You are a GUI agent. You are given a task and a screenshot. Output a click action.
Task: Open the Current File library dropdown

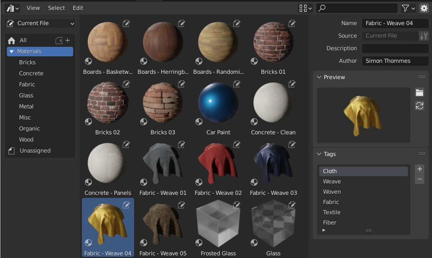point(40,24)
